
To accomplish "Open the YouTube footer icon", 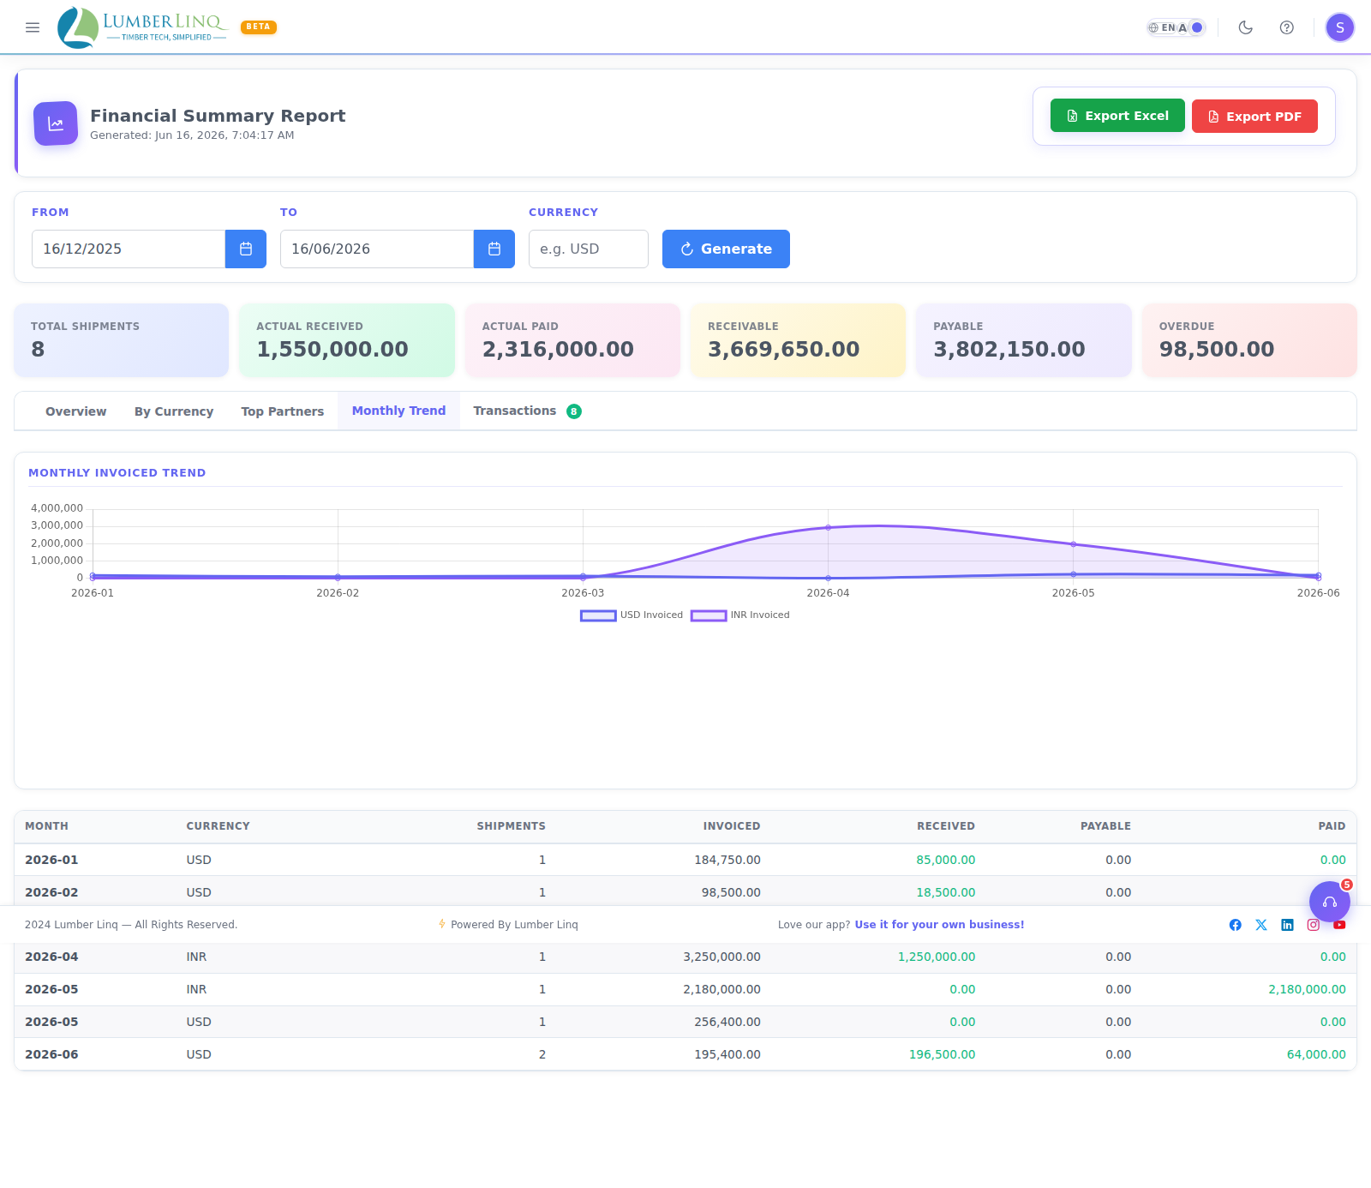I will point(1339,925).
